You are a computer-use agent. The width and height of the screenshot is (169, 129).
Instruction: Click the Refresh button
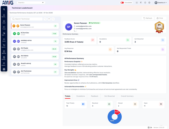point(148,18)
